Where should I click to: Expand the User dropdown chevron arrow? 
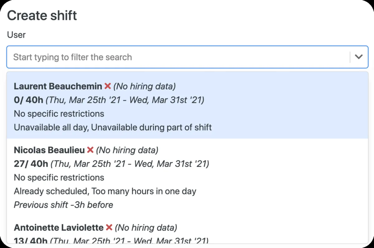359,57
